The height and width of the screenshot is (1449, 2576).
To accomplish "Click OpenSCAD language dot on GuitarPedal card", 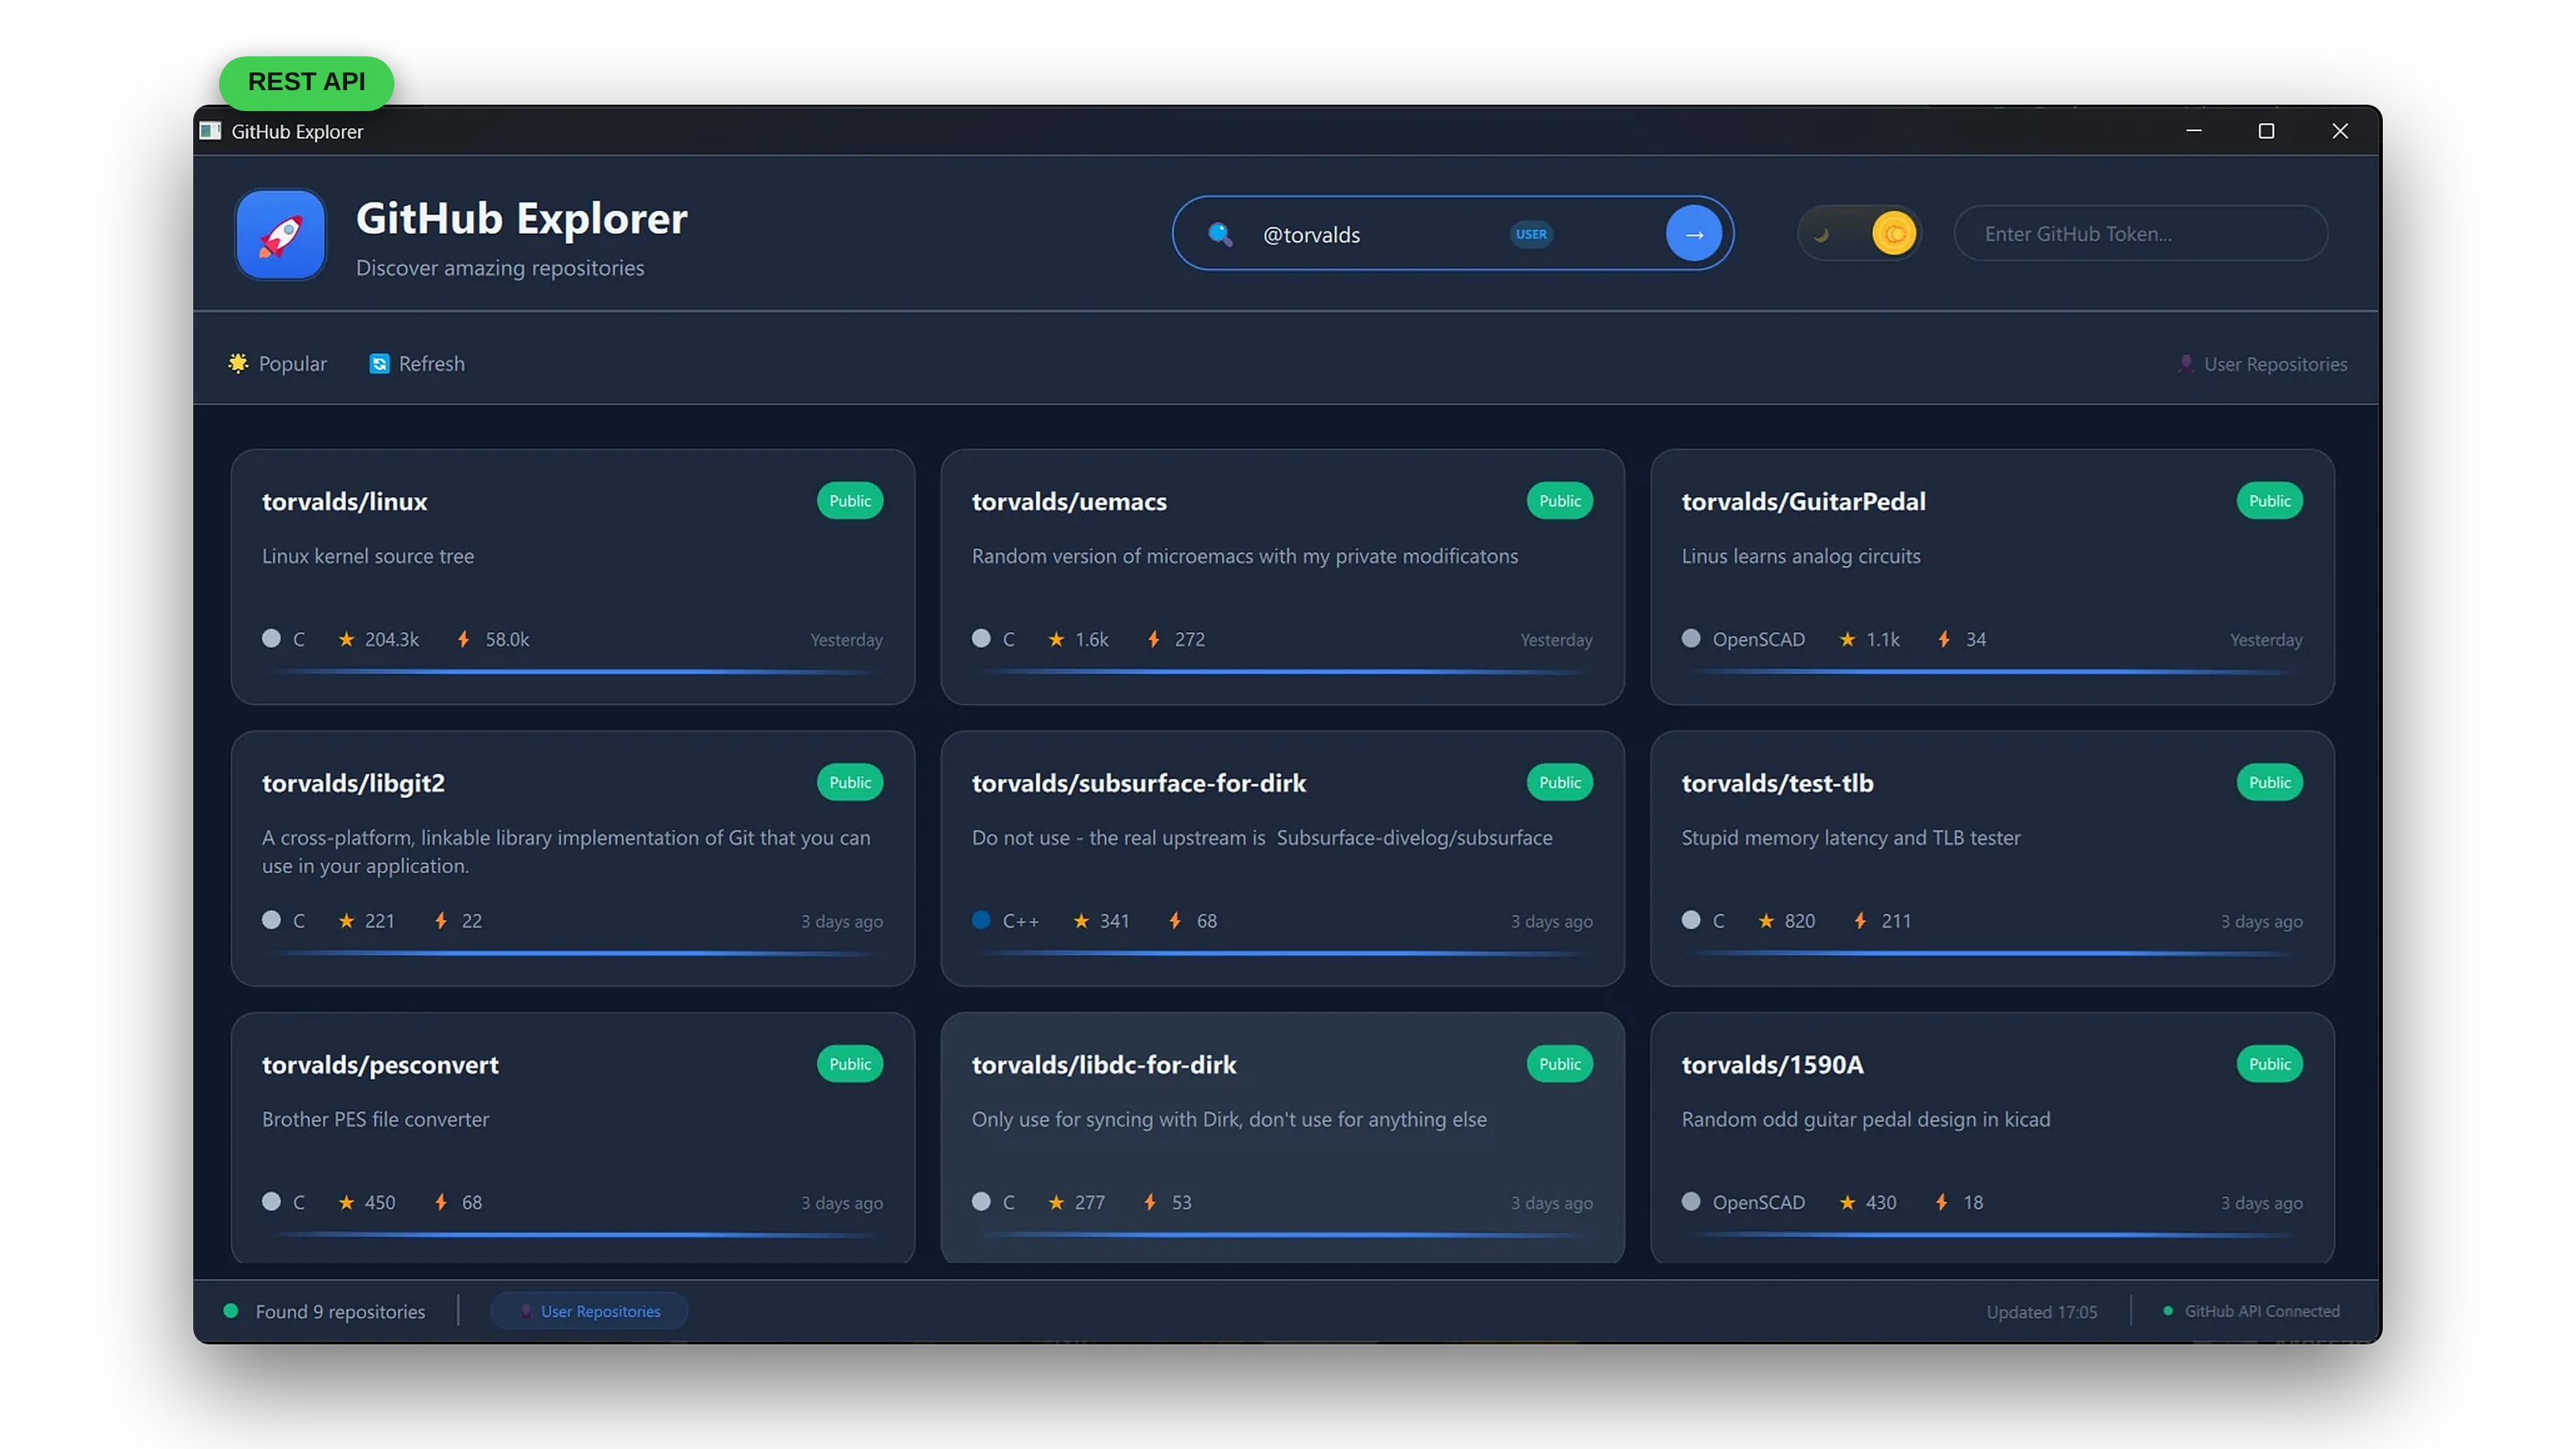I will point(1690,638).
